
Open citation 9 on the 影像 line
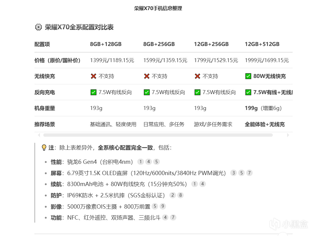163,206
